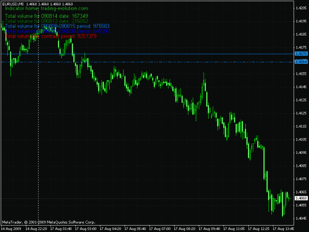The image size is (309, 232).
Task: Click the 'Indicator home: trading-evolution.com' text
Action: (x=46, y=8)
